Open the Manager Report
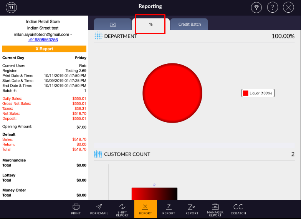The image size is (301, 219). pos(215,209)
